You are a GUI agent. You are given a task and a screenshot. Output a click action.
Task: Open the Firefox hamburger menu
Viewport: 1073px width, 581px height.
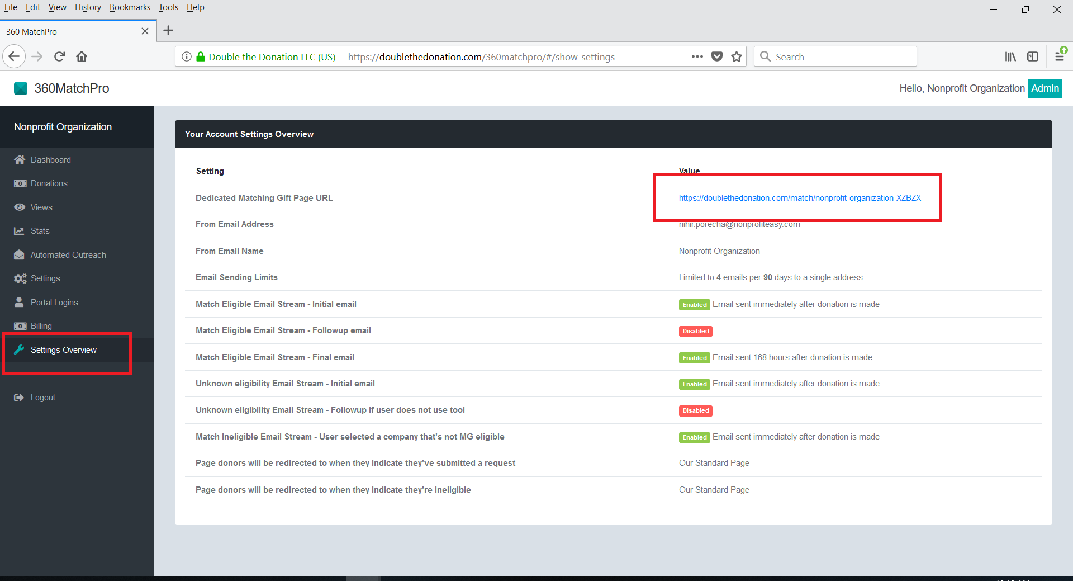[1060, 56]
